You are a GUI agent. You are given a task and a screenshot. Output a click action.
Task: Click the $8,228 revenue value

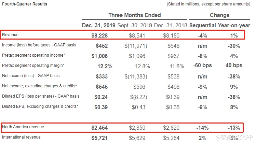[x=99, y=35]
